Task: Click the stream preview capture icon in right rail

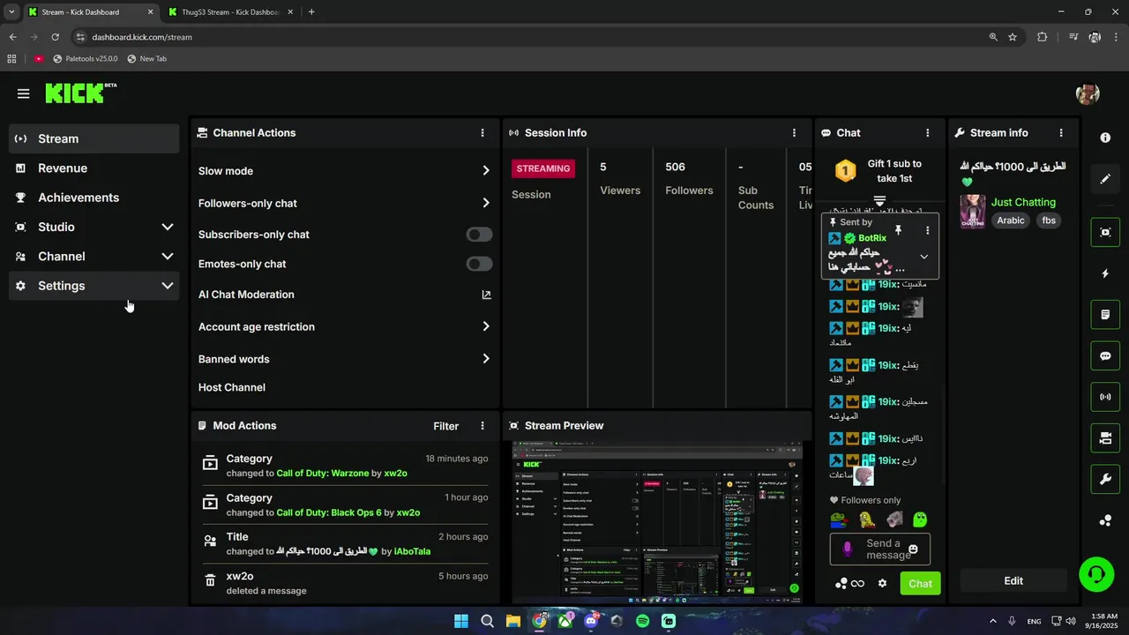Action: click(x=1105, y=232)
